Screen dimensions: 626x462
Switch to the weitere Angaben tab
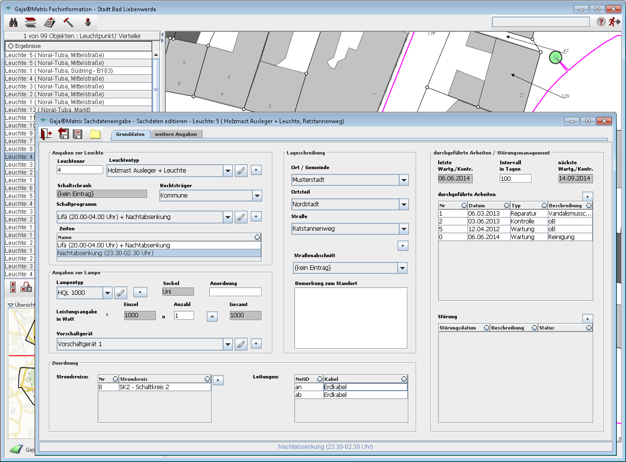point(176,134)
